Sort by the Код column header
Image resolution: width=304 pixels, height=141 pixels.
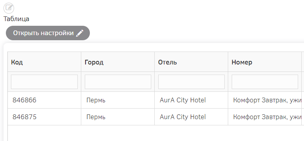pyautogui.click(x=17, y=62)
